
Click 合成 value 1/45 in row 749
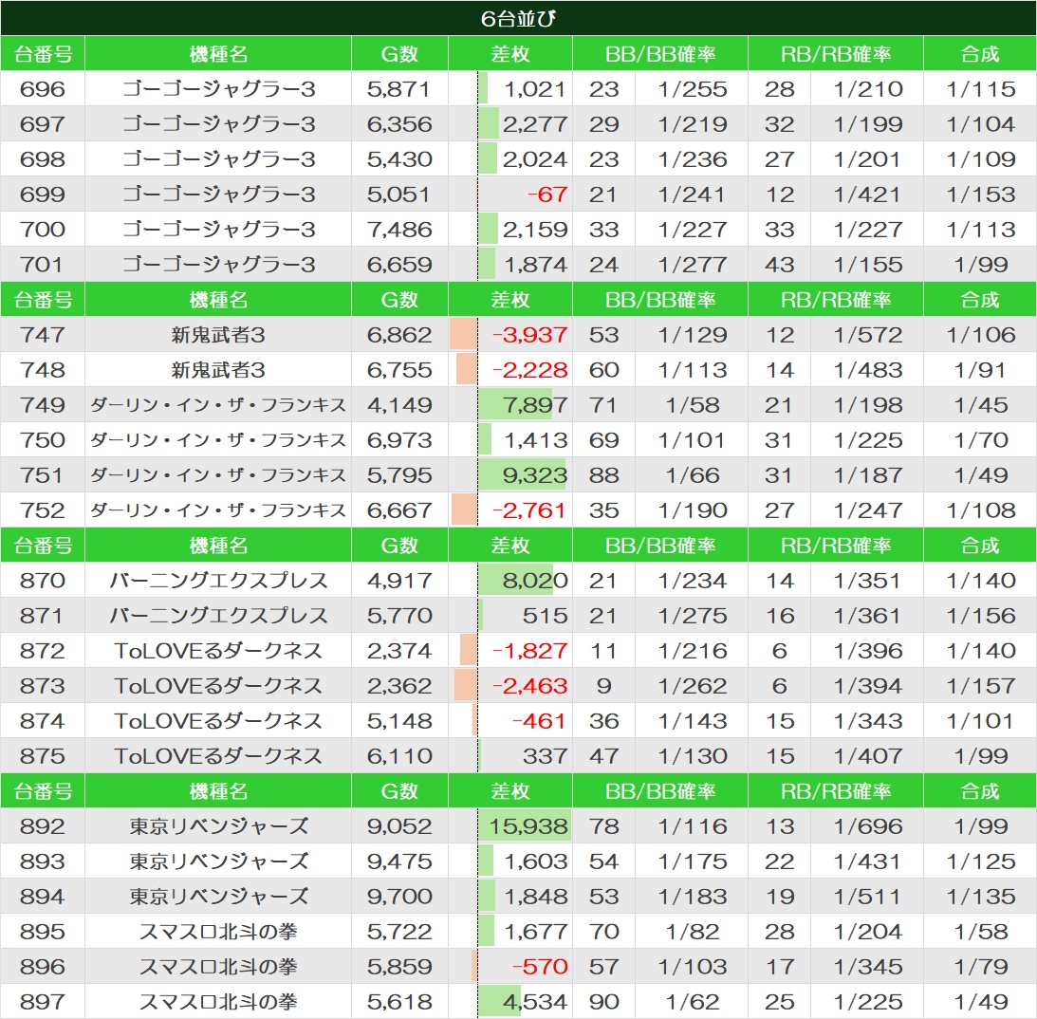[x=980, y=405]
